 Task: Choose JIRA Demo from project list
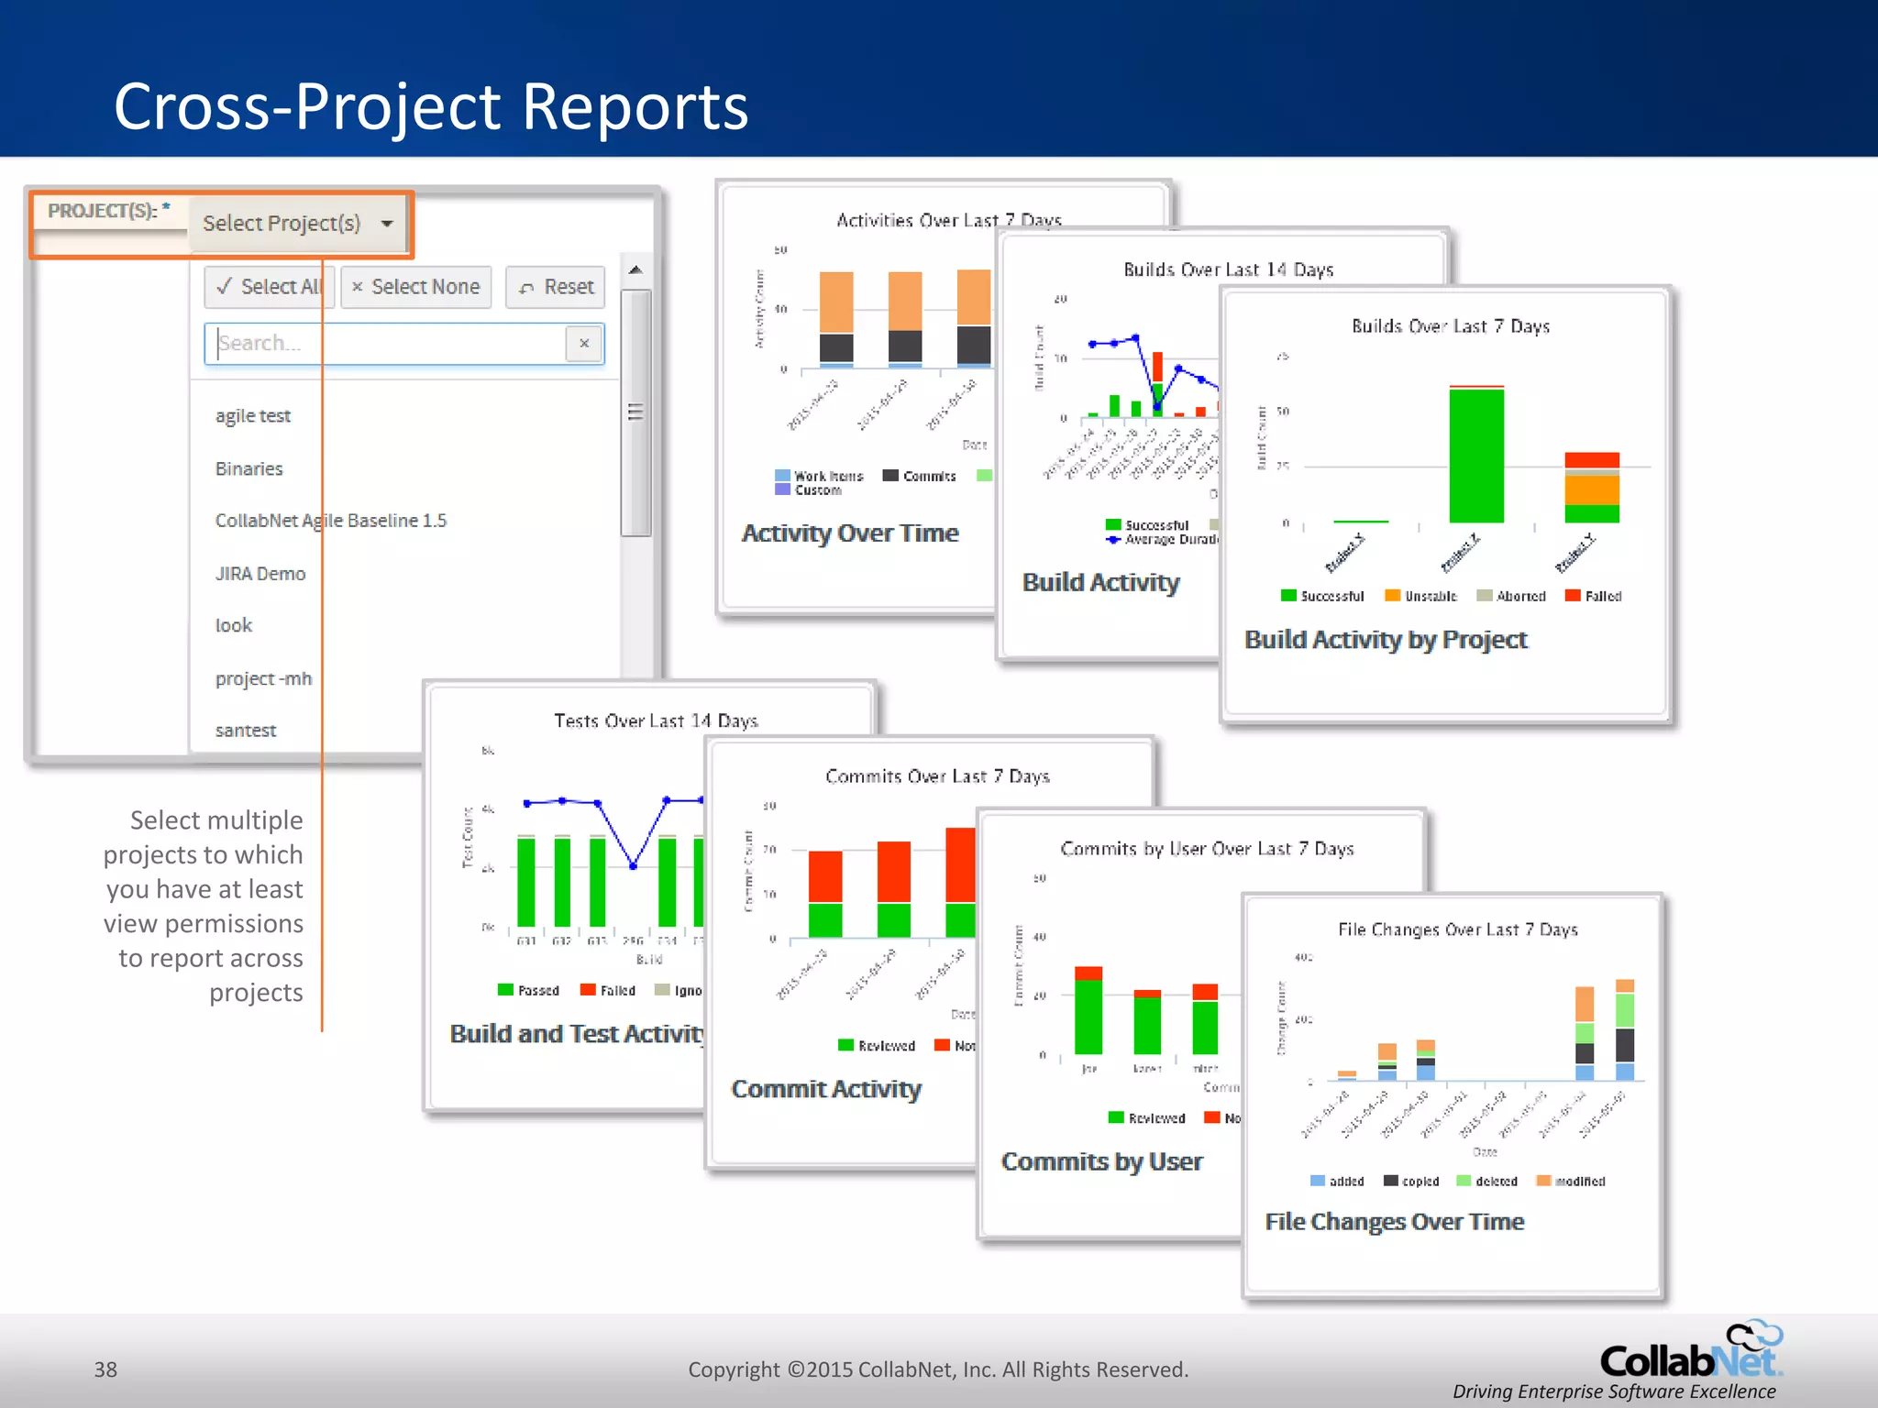click(x=260, y=574)
